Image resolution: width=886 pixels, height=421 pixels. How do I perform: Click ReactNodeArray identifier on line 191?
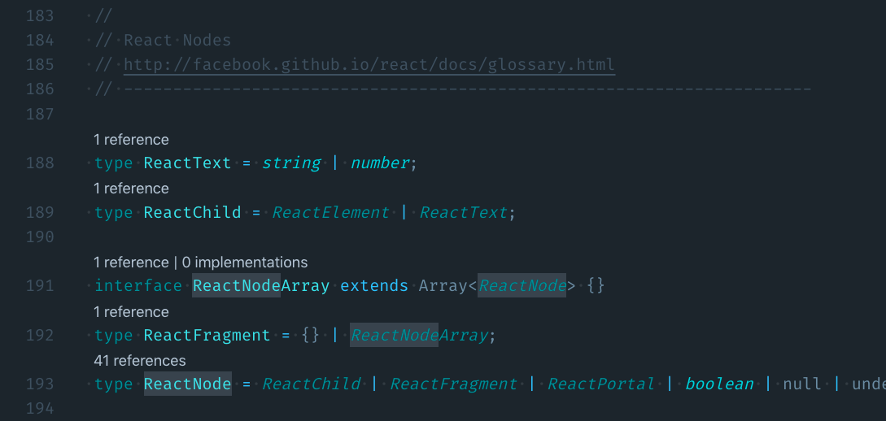[x=261, y=285]
